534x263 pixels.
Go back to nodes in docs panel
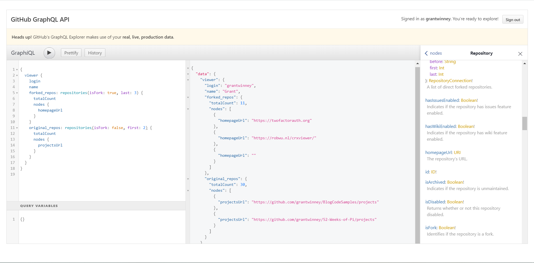[x=433, y=53]
